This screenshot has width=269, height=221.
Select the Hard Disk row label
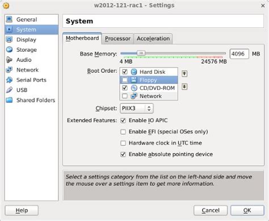pyautogui.click(x=152, y=72)
